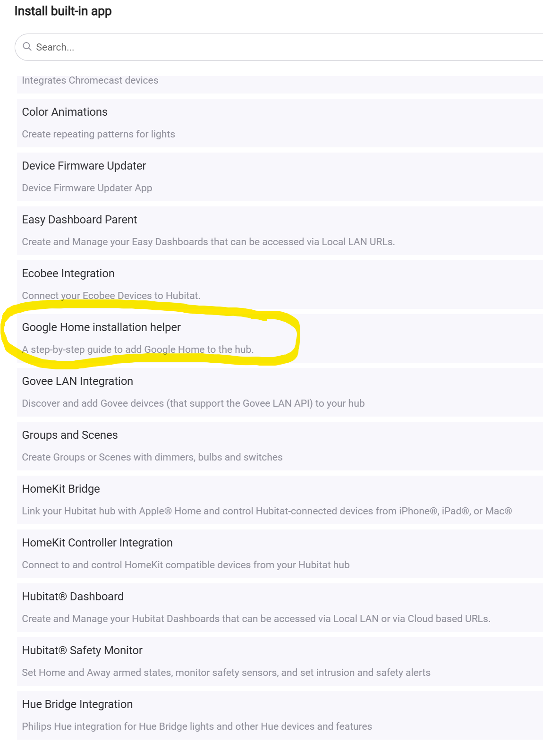543x751 pixels.
Task: Choose the Easy Dashboard Parent app
Action: pos(280,230)
